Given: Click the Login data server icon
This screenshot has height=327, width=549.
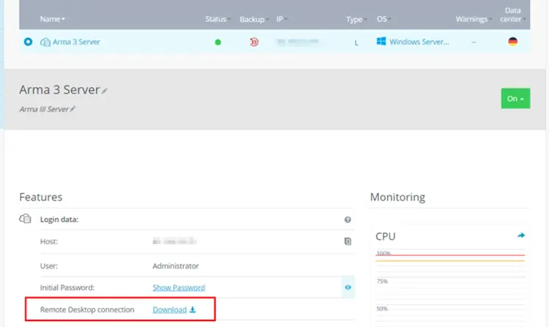Looking at the screenshot, I should pyautogui.click(x=25, y=219).
